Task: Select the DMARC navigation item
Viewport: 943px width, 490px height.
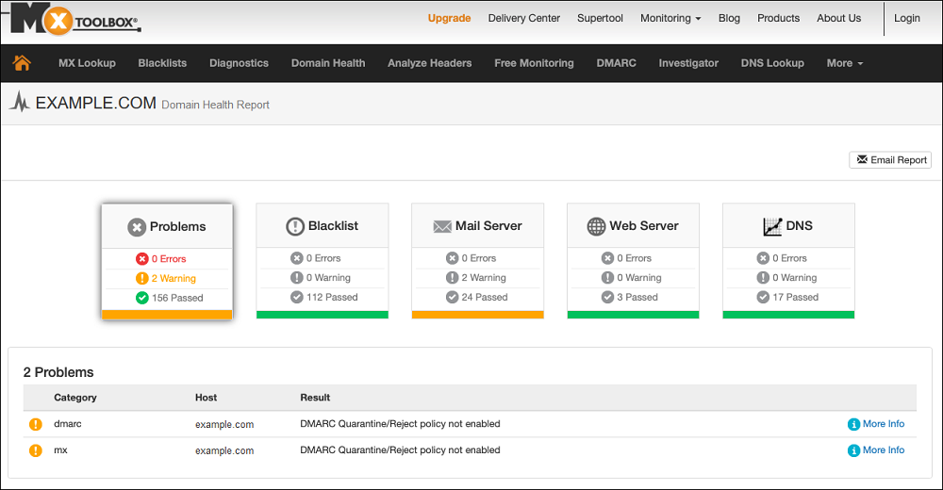Action: pyautogui.click(x=616, y=63)
